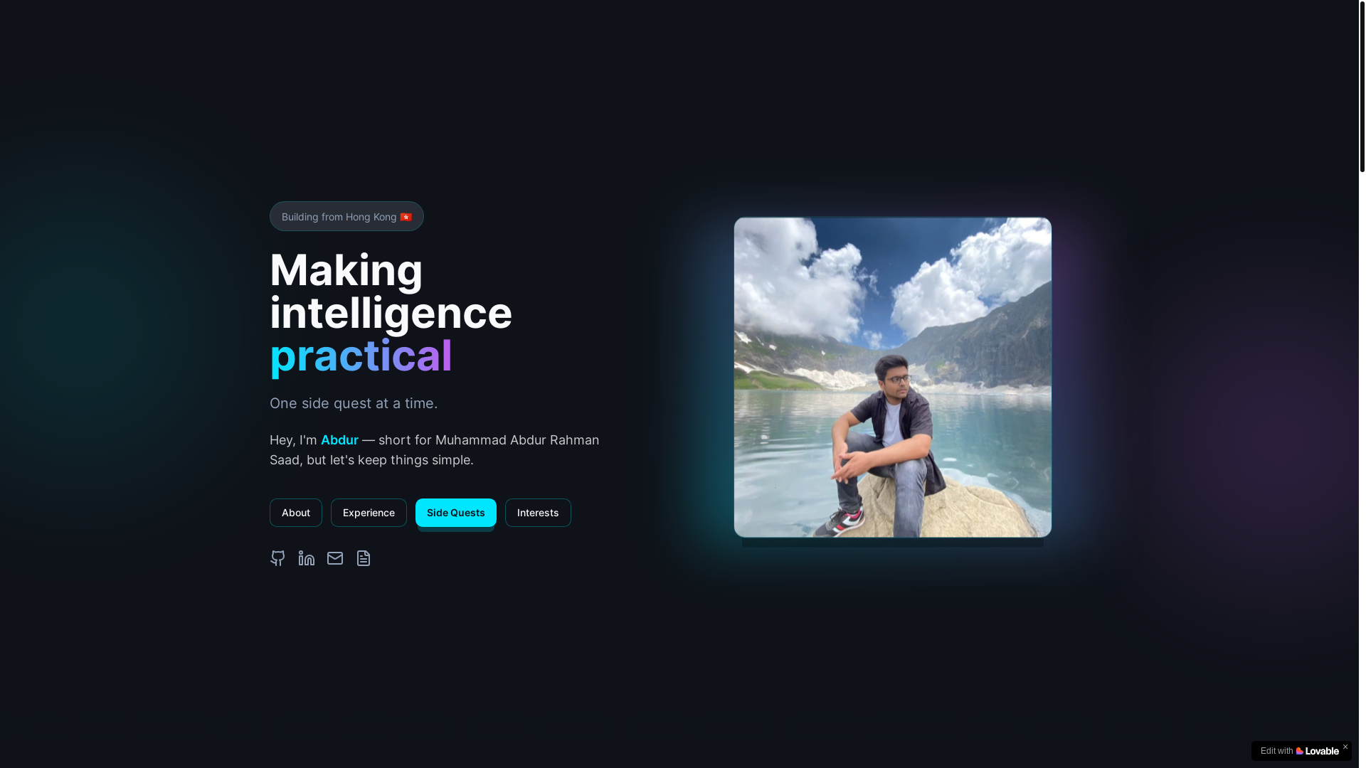This screenshot has height=768, width=1366.
Task: Click the Building from Hong Kong badge
Action: coord(346,216)
